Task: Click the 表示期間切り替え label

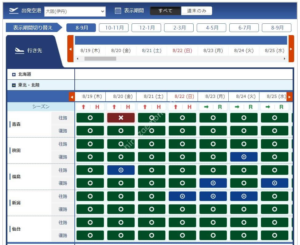Action: coord(33,28)
